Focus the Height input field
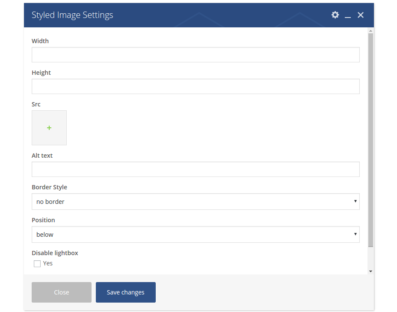This screenshot has height=312, width=397. click(196, 86)
